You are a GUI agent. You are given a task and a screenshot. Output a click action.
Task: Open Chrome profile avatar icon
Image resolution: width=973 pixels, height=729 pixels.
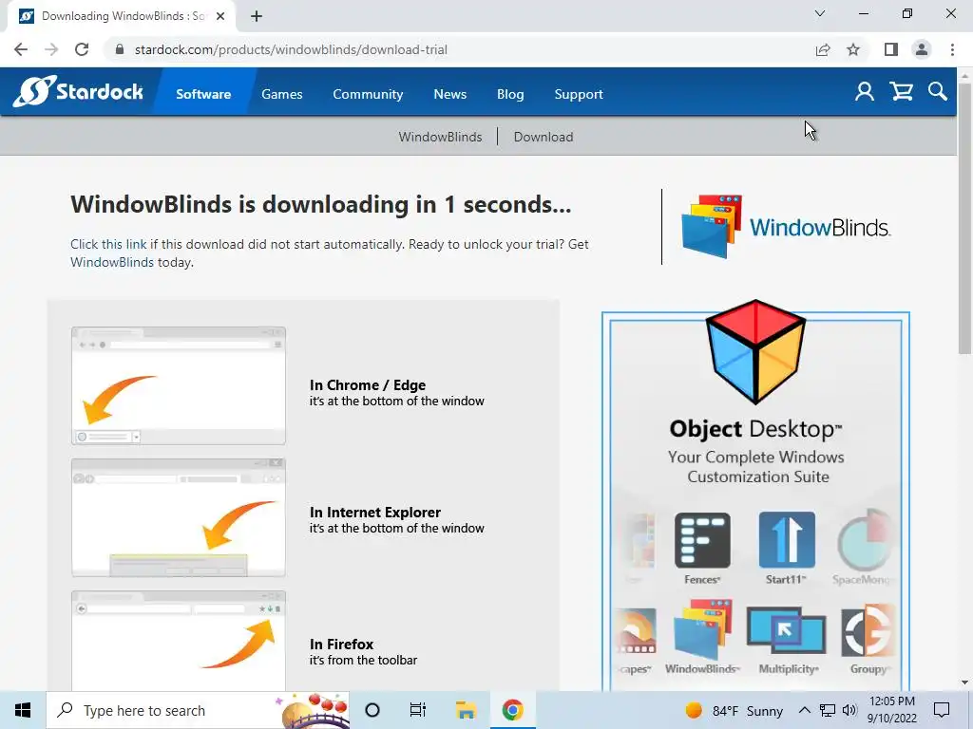922,49
